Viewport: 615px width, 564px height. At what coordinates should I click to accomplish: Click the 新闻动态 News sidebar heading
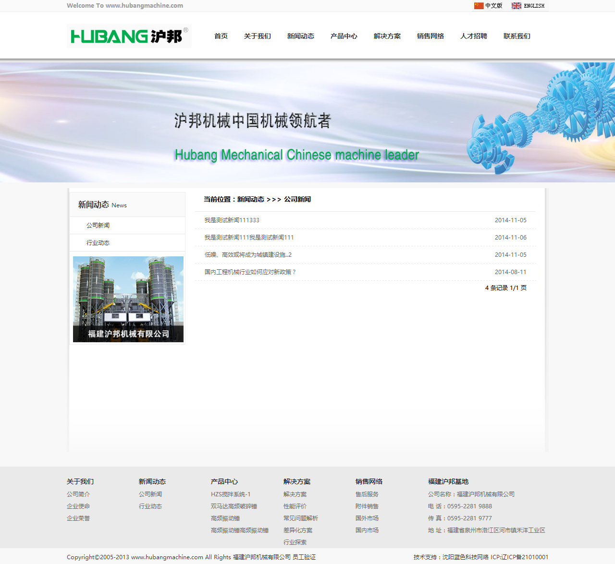[102, 204]
